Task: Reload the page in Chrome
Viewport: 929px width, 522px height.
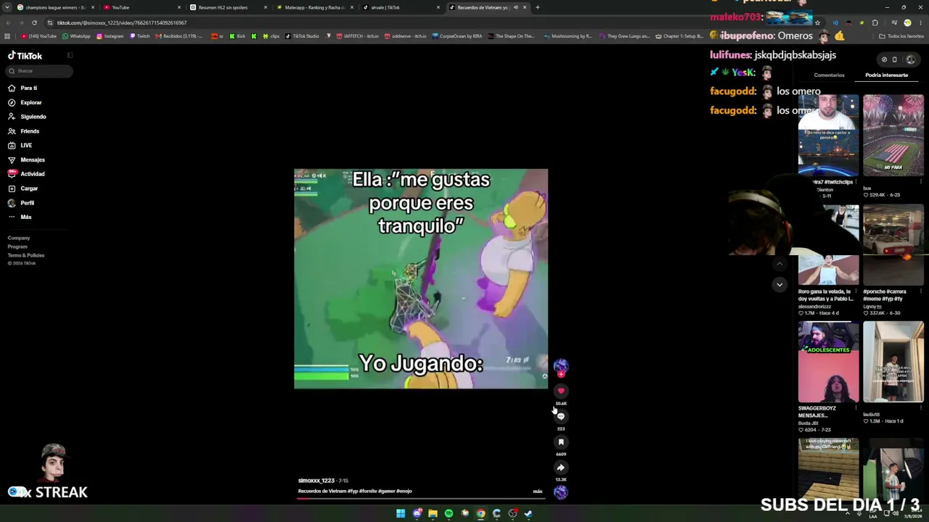Action: click(34, 22)
